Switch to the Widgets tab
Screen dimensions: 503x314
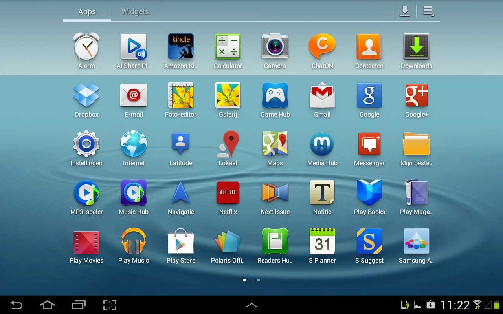[135, 11]
